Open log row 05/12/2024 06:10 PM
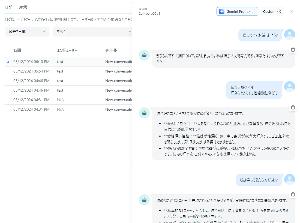 68,62
